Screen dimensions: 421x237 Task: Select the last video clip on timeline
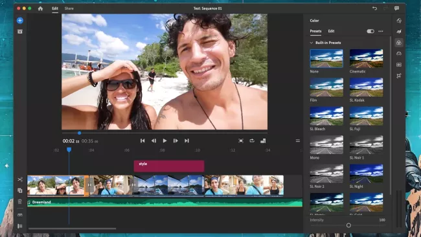[244, 185]
